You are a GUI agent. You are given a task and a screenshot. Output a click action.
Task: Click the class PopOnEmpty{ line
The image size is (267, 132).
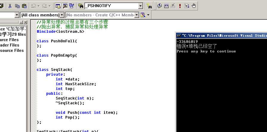[x=57, y=55]
